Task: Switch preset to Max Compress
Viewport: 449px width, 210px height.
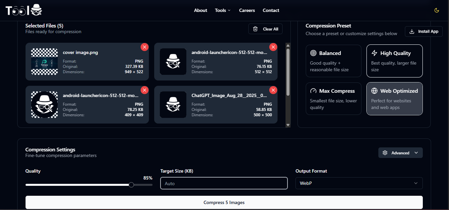Action: coord(333,99)
